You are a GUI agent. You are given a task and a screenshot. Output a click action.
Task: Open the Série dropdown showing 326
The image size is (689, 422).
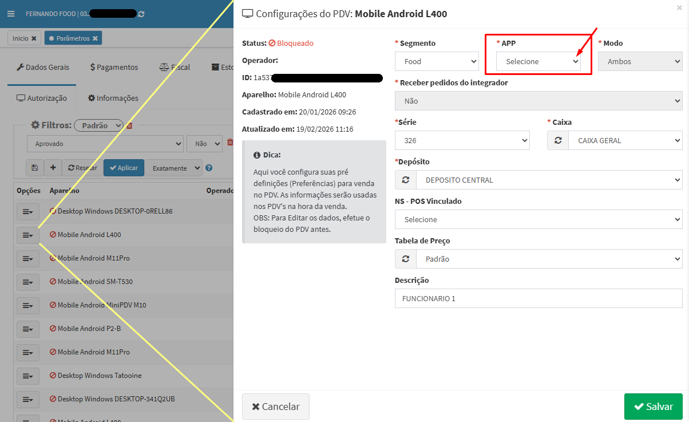[x=462, y=140]
